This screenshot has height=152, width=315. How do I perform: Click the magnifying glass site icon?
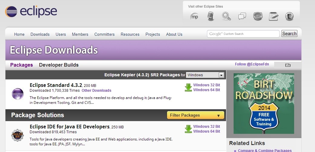(x=226, y=16)
